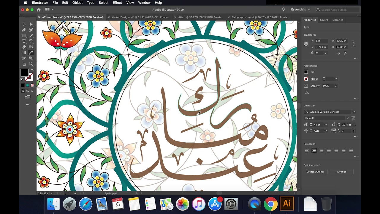Set paragraph to align center
The height and width of the screenshot is (214, 380).
tap(314, 151)
